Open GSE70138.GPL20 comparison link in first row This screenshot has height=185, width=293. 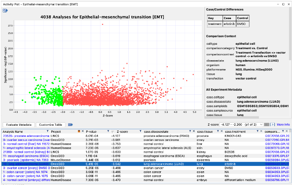point(277,136)
